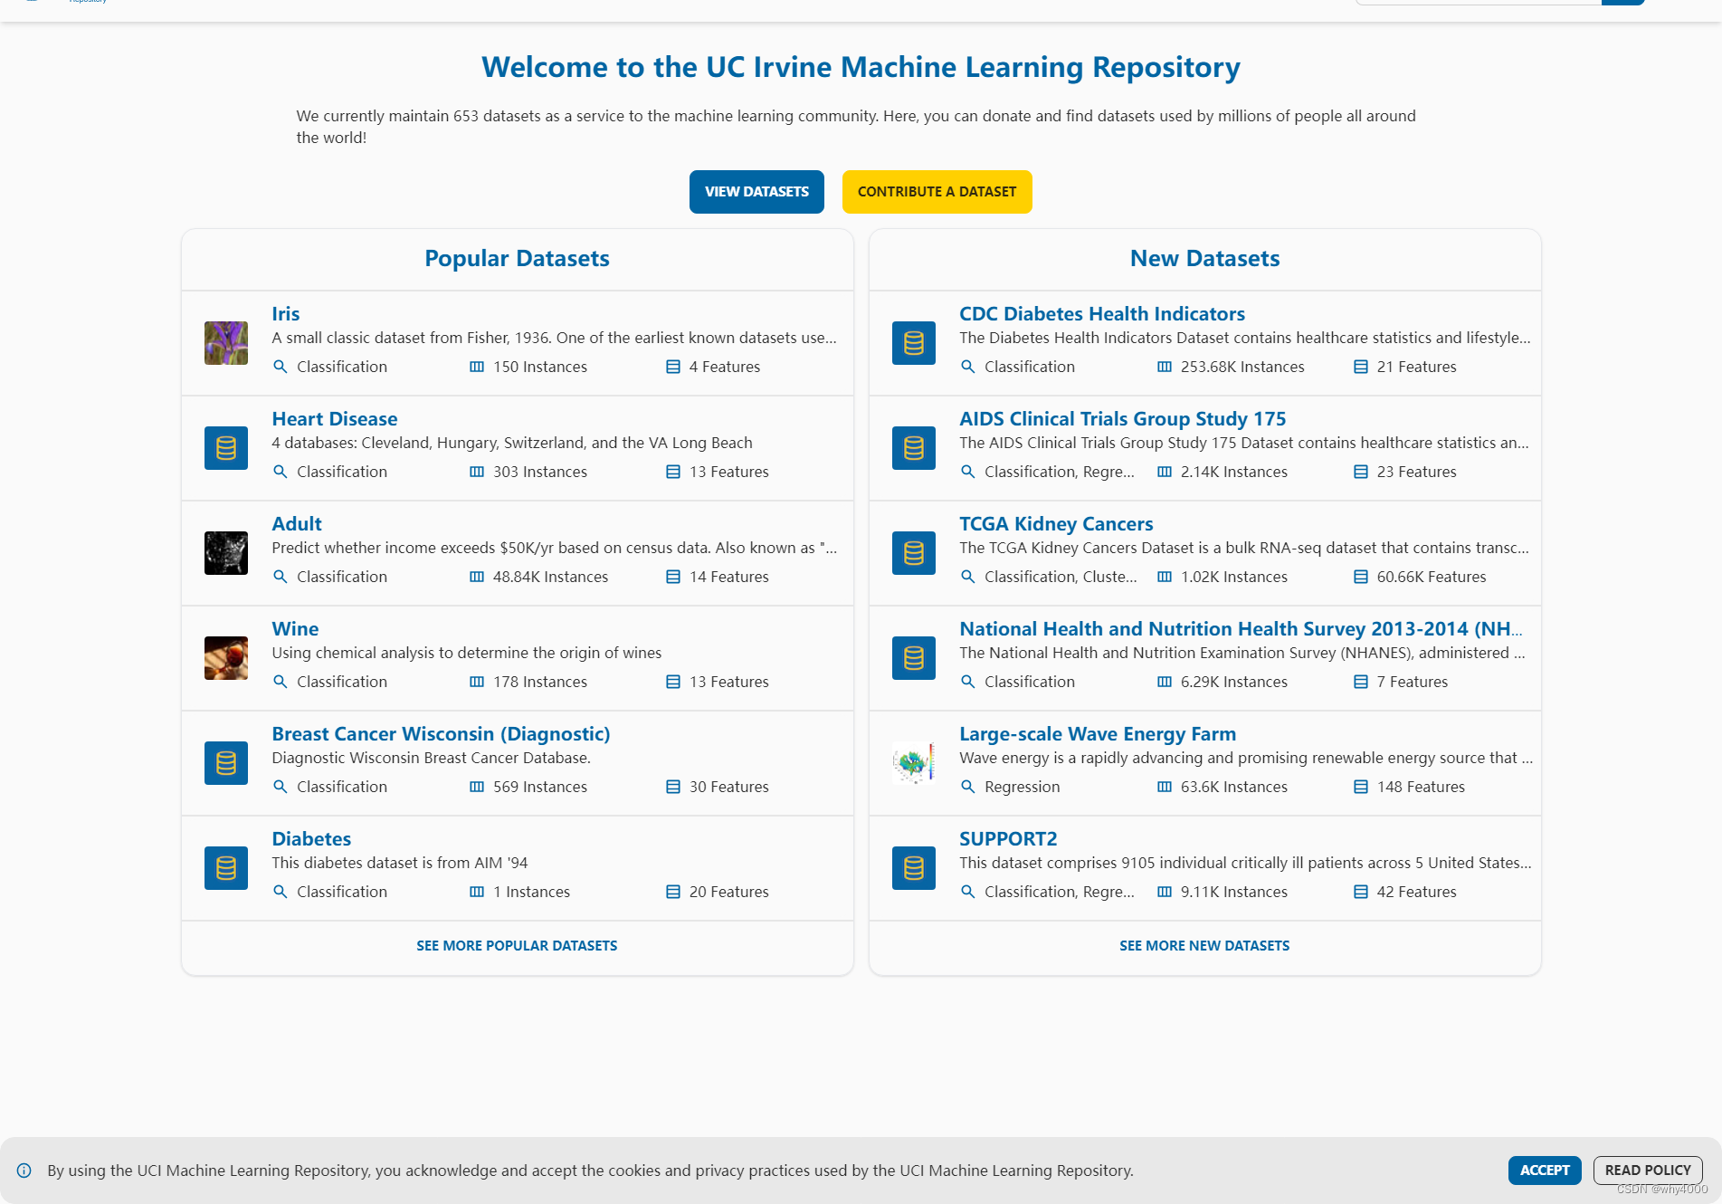Click the text 569 Instances
Viewport: 1722px width, 1204px height.
coord(540,787)
